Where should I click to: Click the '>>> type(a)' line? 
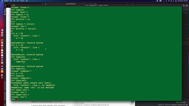pos(18,76)
